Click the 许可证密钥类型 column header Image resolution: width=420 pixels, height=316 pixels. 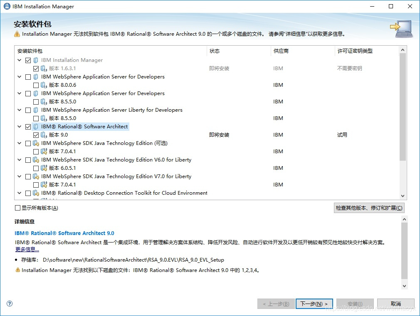coord(367,51)
